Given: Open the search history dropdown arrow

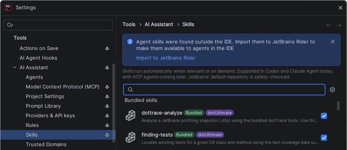Looking at the screenshot, I should pyautogui.click(x=13, y=25).
